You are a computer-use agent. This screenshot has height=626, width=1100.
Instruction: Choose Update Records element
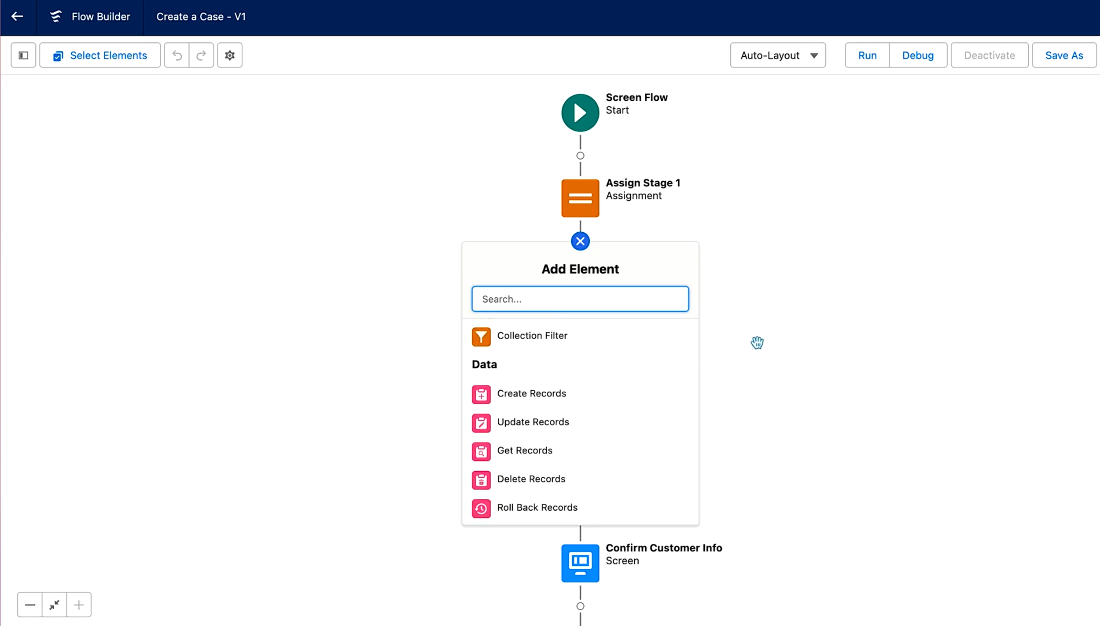tap(580, 422)
